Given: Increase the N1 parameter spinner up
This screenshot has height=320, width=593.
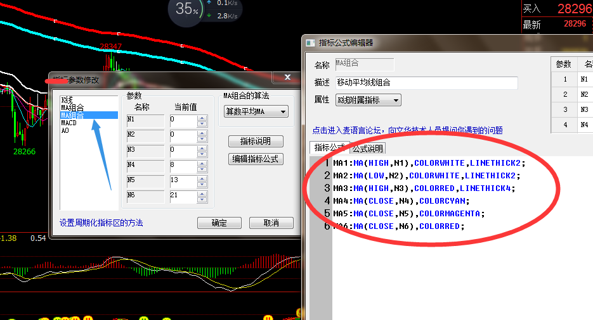Looking at the screenshot, I should click(x=202, y=116).
